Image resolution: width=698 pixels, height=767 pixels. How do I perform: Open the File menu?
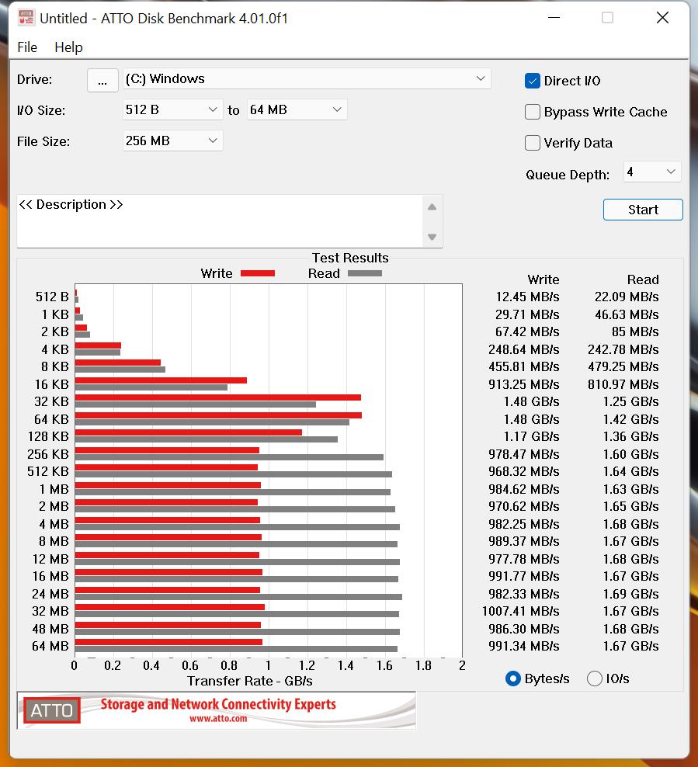27,47
